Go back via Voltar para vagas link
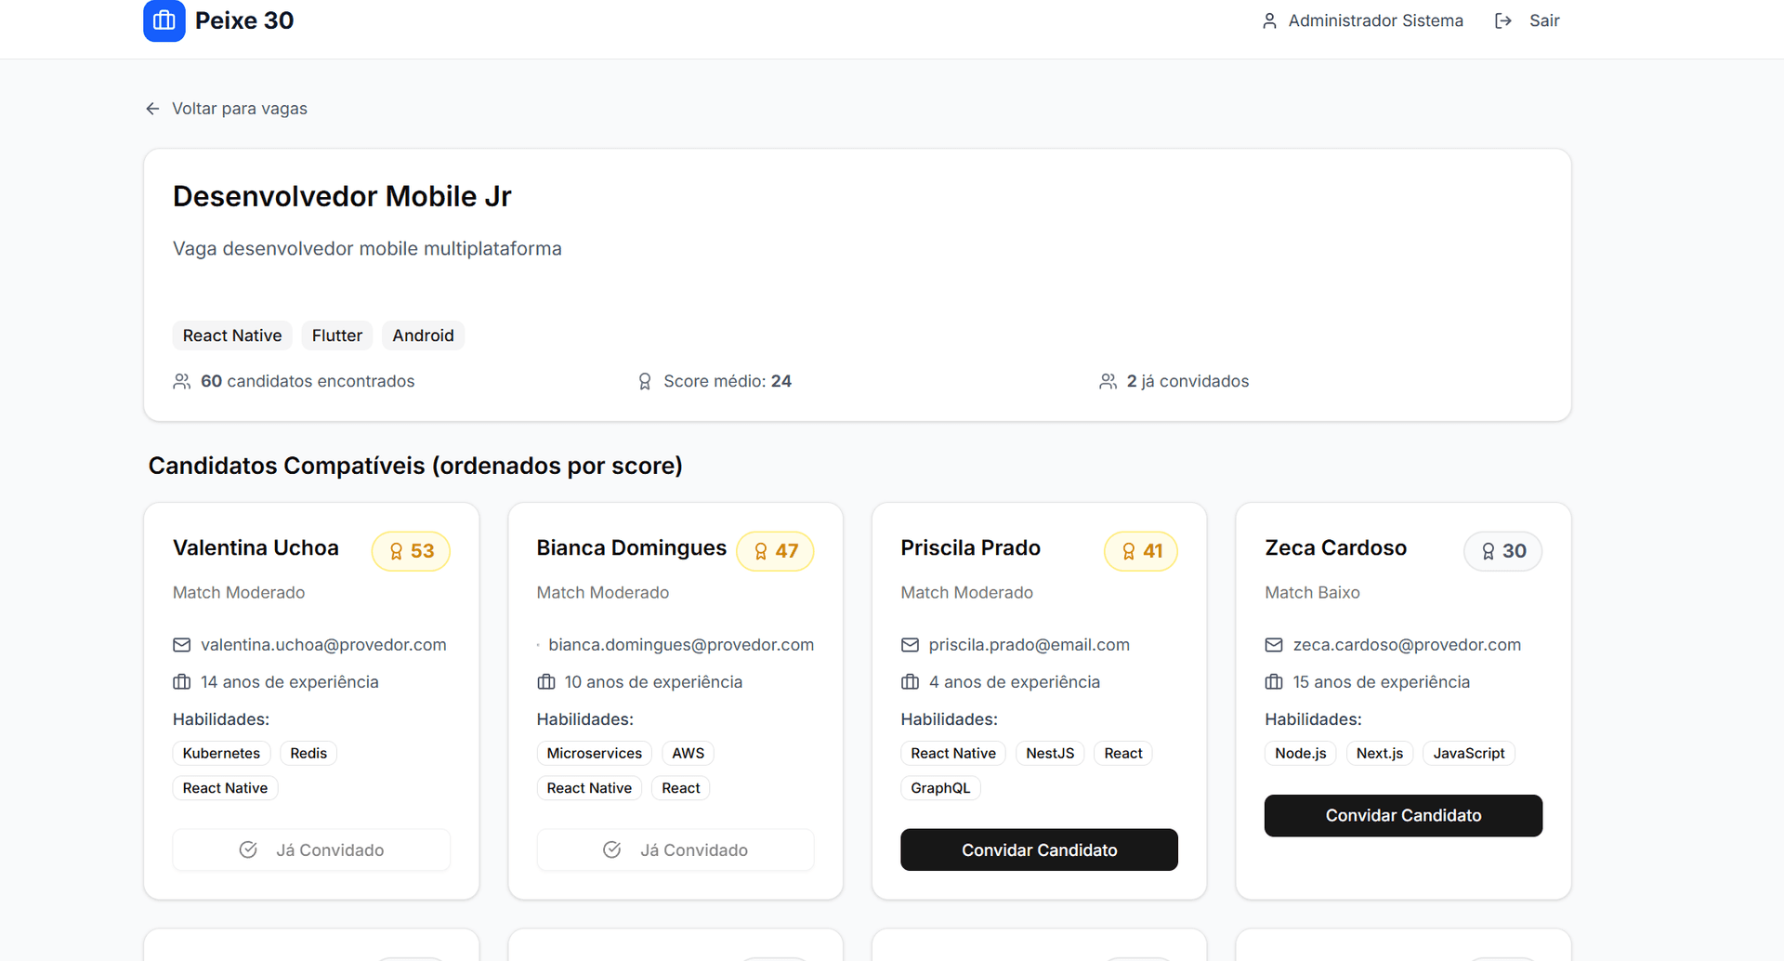This screenshot has width=1784, height=961. [226, 109]
